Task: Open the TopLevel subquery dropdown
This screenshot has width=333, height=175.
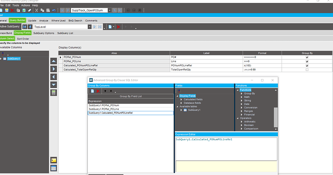Action: pos(90,27)
